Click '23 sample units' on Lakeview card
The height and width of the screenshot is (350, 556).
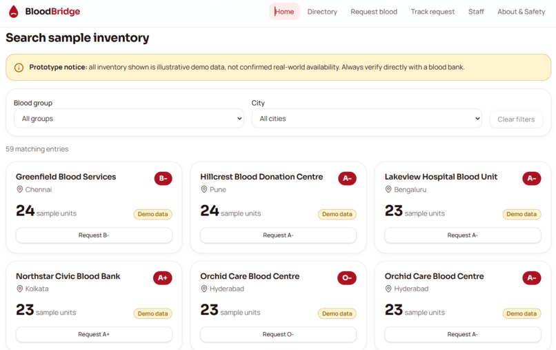(415, 211)
